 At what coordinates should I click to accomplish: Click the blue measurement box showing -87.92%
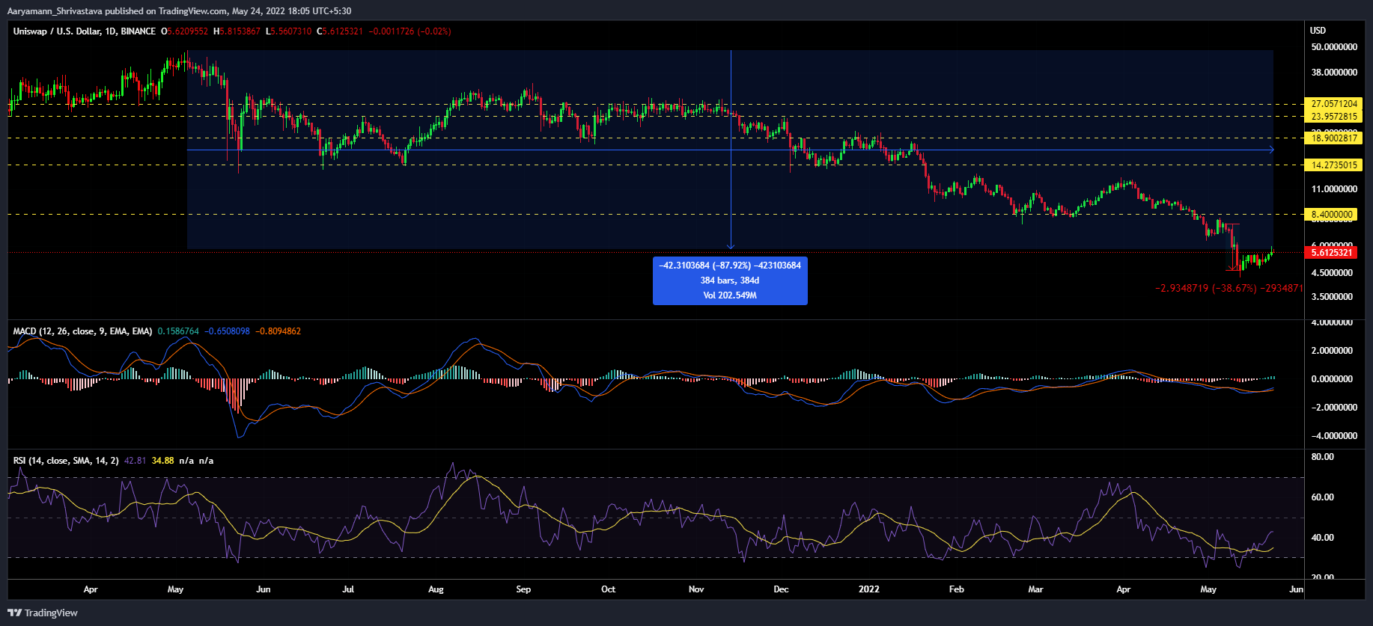click(730, 280)
